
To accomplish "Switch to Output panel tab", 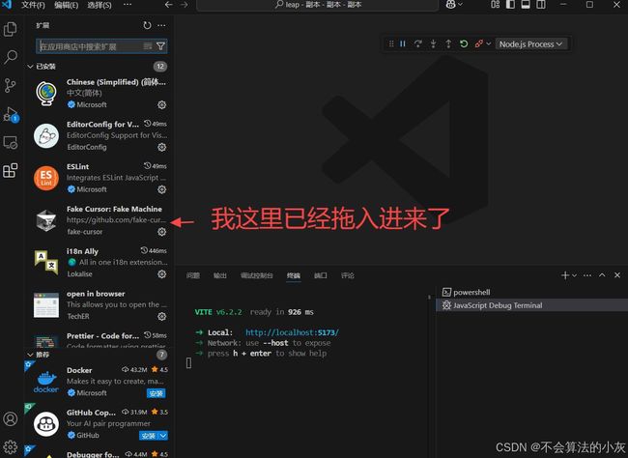I will coord(220,275).
